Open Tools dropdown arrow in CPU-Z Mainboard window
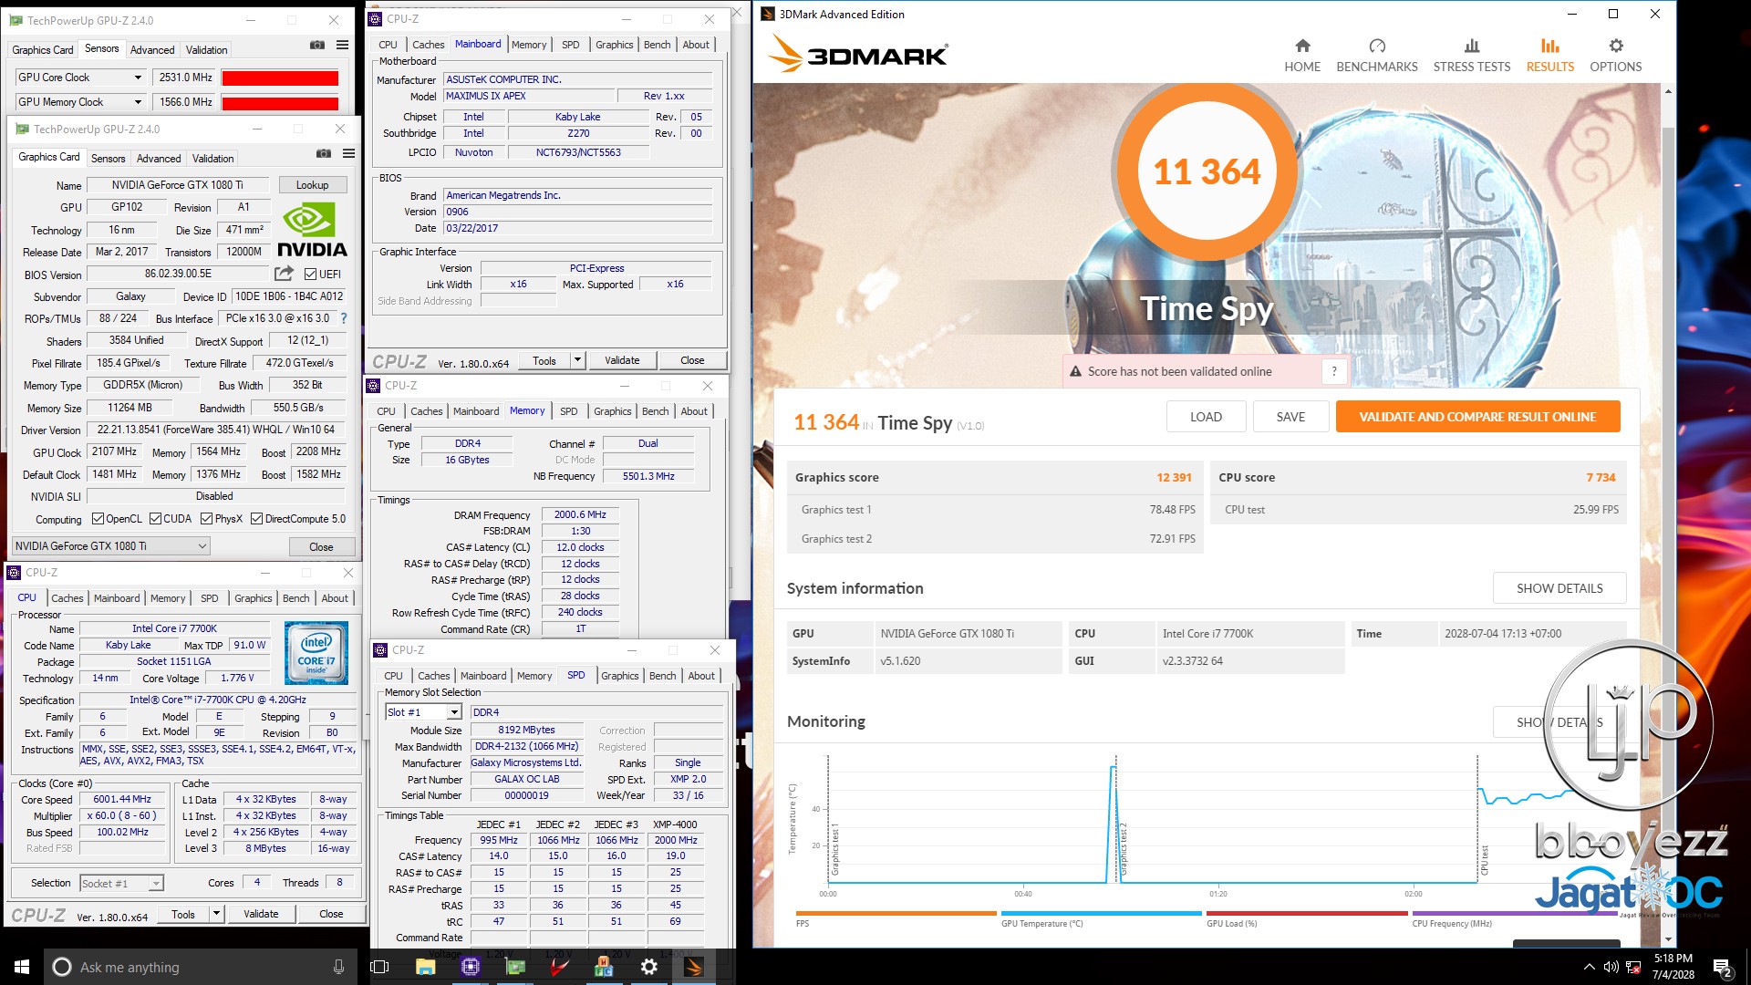Image resolution: width=1751 pixels, height=985 pixels. click(x=577, y=360)
